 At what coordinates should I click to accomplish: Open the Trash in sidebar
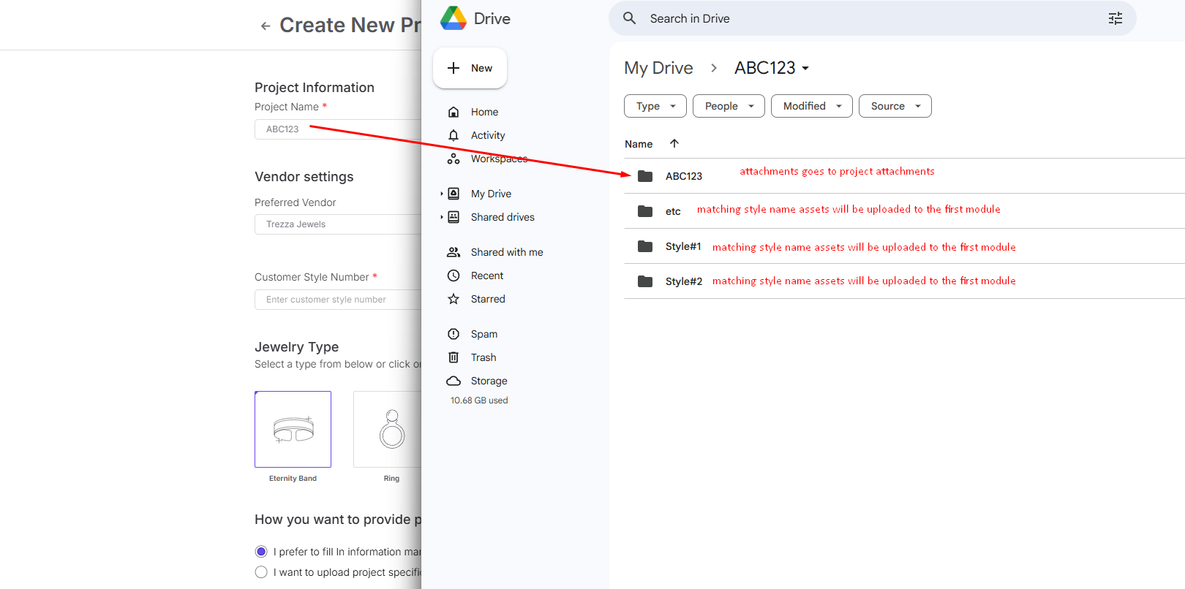(x=483, y=357)
